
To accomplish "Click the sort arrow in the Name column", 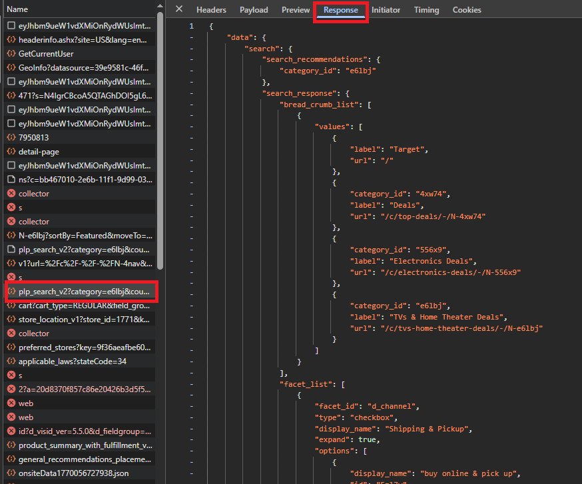I will point(160,6).
